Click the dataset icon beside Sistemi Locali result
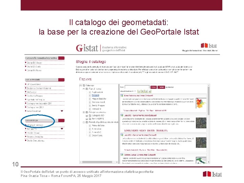The height and width of the screenshot is (183, 244). [x=122, y=155]
